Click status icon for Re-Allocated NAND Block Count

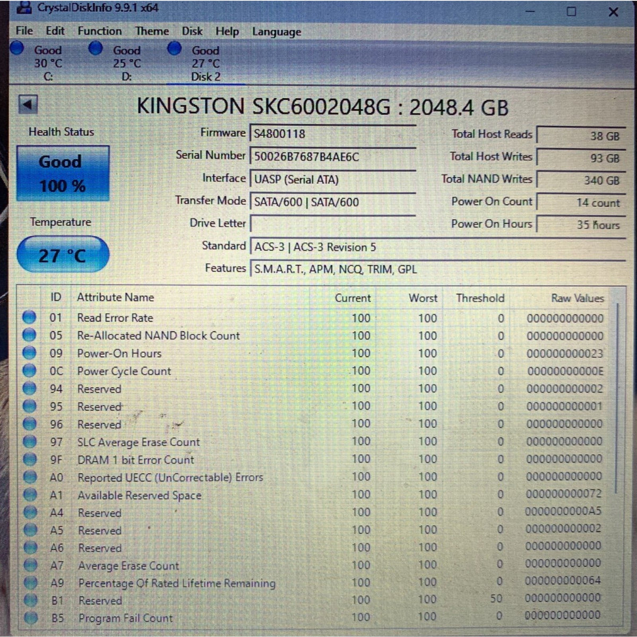click(29, 335)
